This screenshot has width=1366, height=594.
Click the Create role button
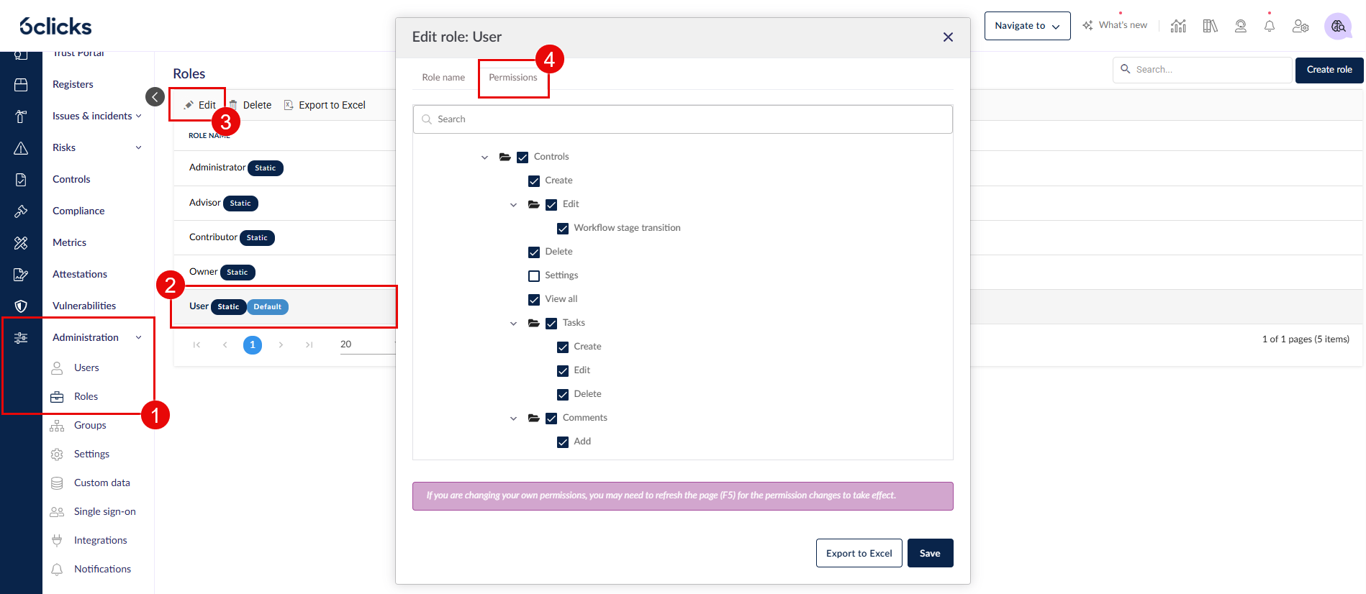pyautogui.click(x=1329, y=70)
